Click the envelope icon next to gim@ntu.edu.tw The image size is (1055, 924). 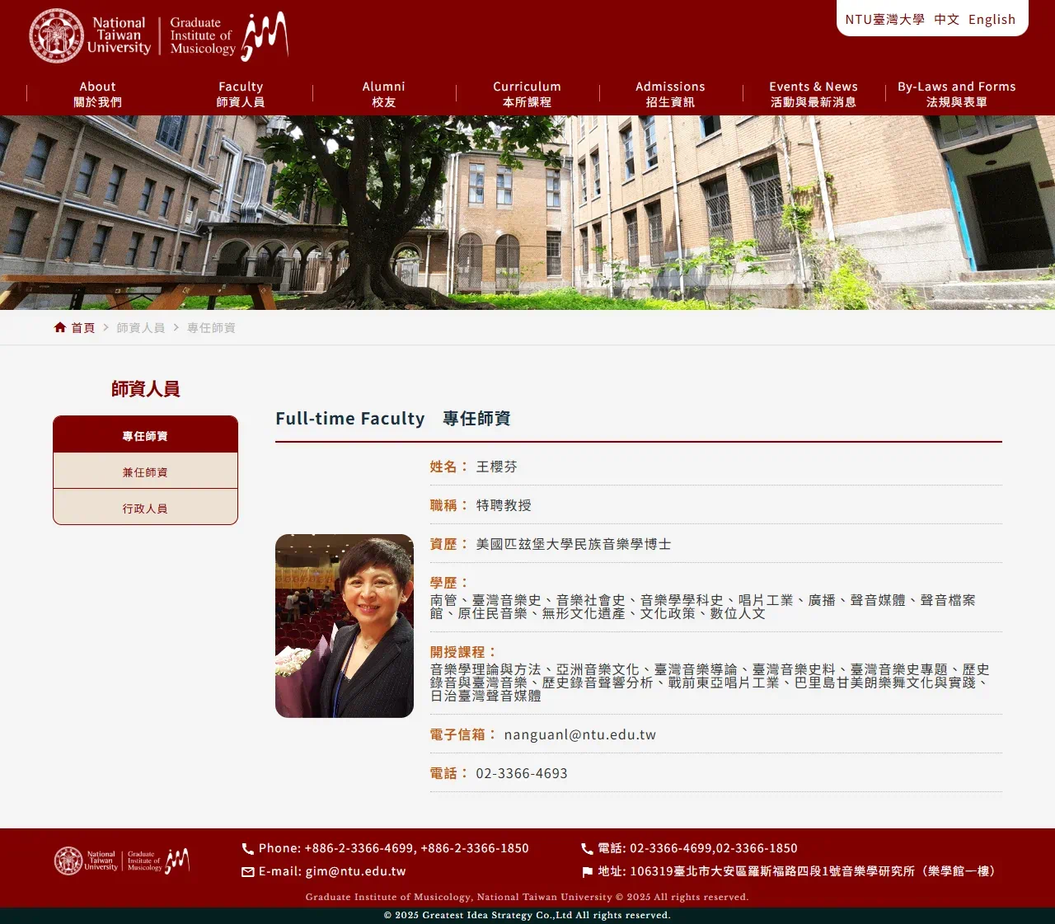(247, 871)
